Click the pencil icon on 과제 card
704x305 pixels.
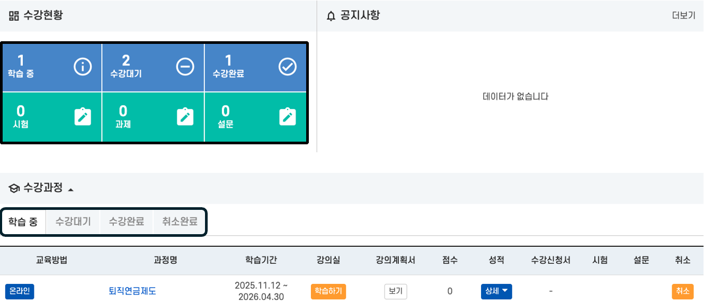184,116
